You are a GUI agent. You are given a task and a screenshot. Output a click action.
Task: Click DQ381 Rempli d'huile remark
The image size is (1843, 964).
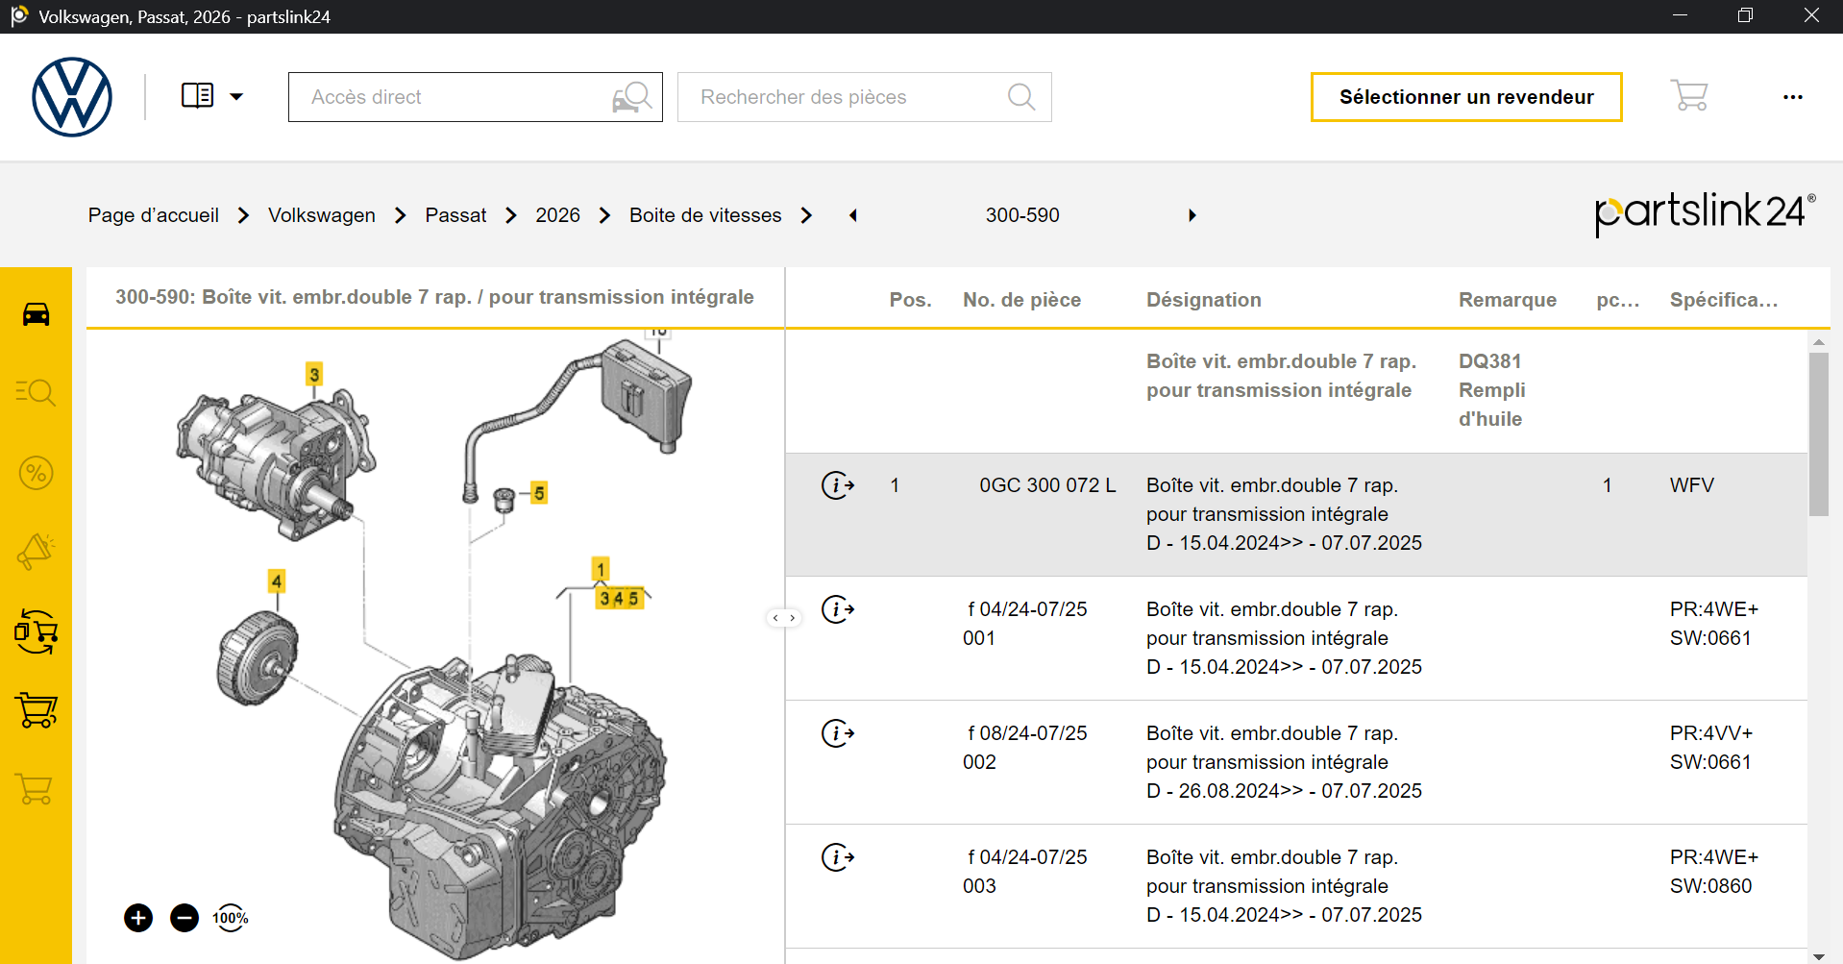(1492, 390)
